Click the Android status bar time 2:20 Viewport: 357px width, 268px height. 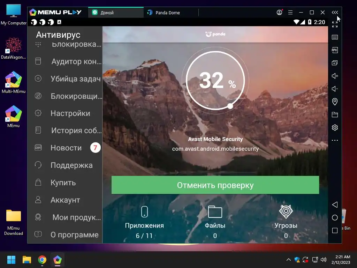[319, 22]
